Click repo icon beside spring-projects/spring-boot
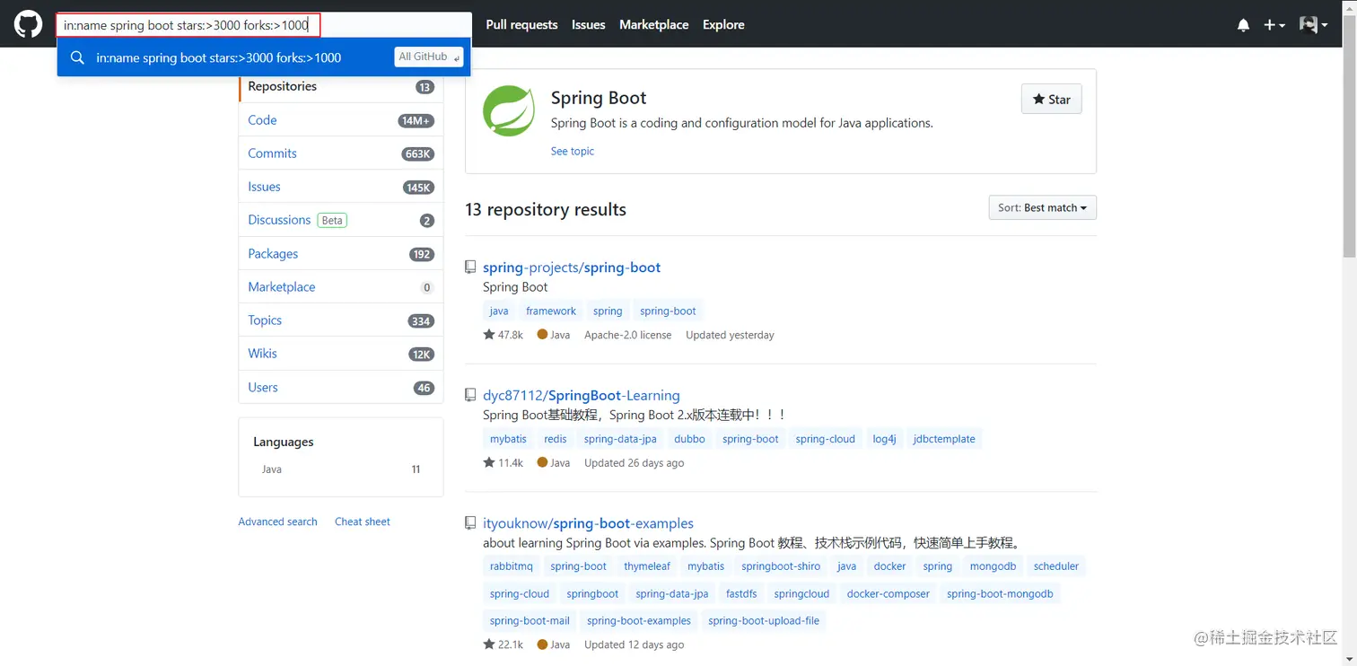The image size is (1357, 666). (470, 267)
